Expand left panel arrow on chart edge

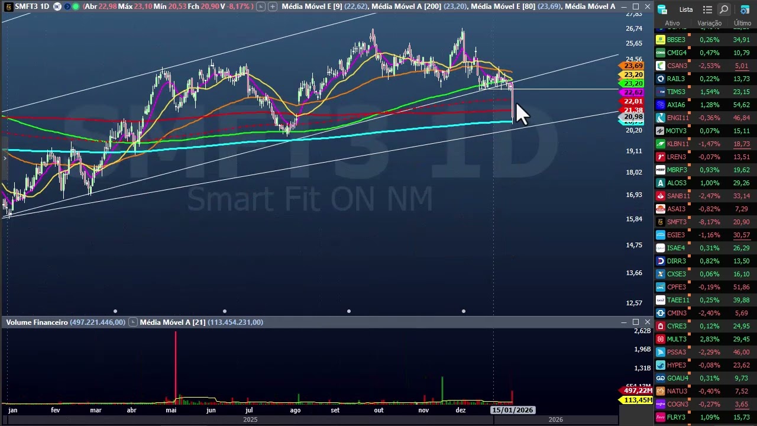click(4, 157)
